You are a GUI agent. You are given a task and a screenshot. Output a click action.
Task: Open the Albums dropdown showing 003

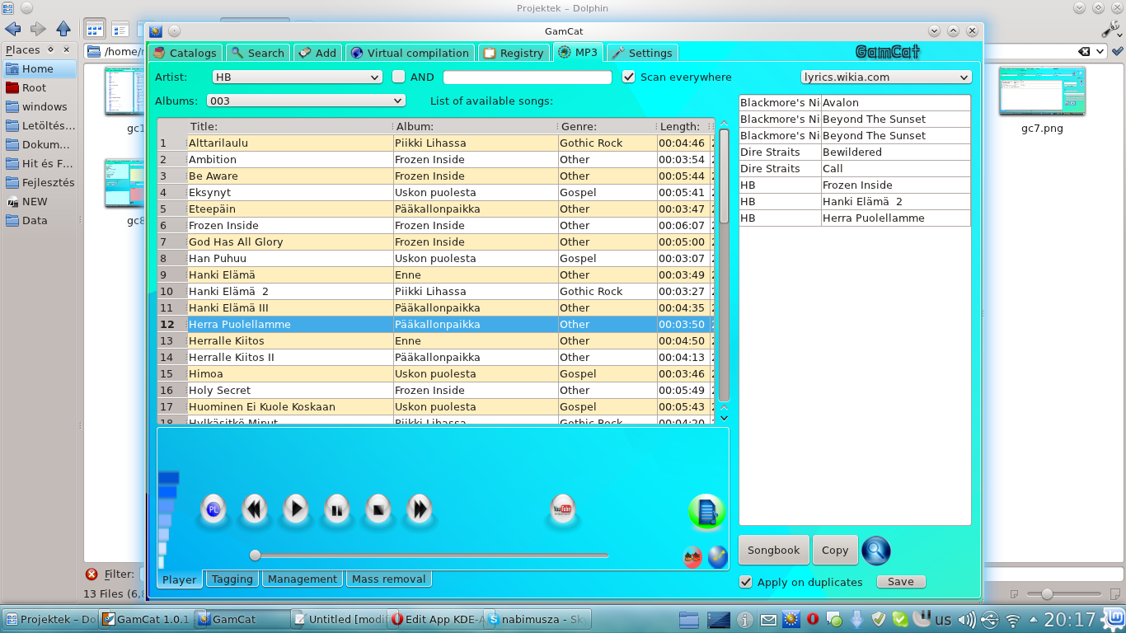click(x=306, y=101)
